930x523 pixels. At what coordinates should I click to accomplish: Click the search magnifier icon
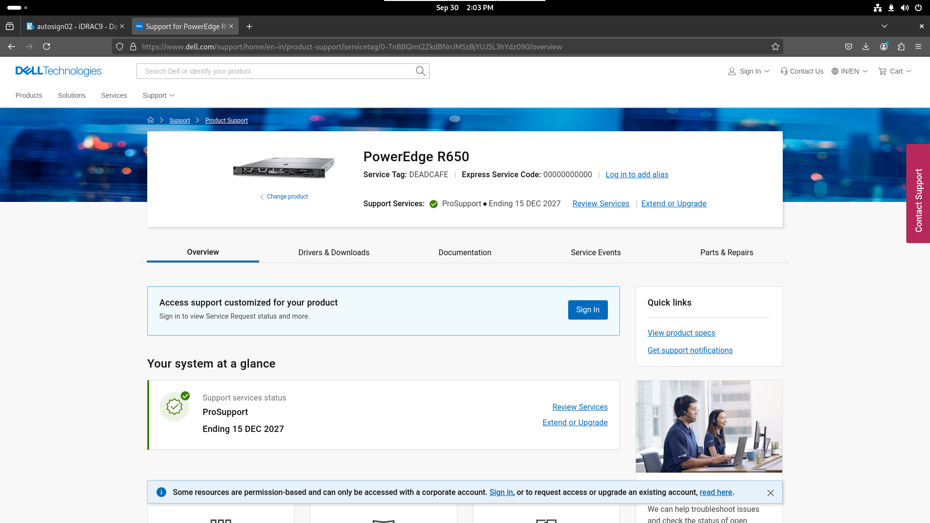[x=420, y=71]
